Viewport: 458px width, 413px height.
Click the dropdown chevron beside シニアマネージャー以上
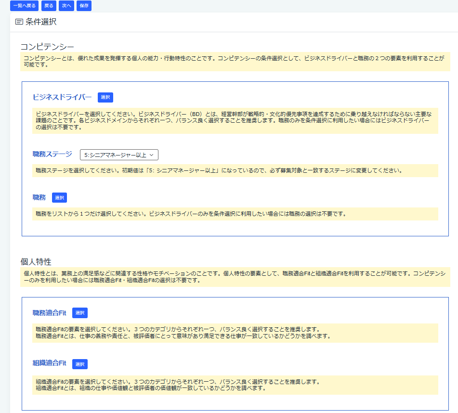pyautogui.click(x=151, y=155)
